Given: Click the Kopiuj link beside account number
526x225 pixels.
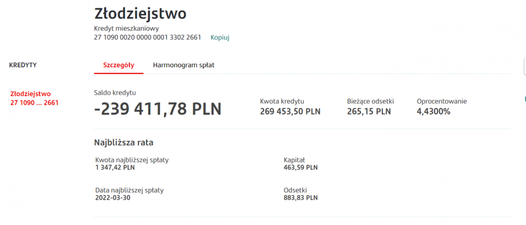Looking at the screenshot, I should coord(220,37).
